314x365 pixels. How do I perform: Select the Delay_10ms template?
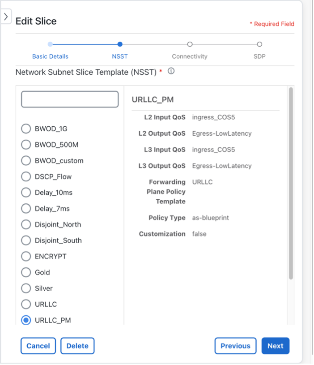[x=26, y=193]
